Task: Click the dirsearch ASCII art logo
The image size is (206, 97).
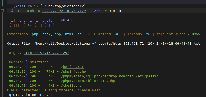Action: pos(32,23)
